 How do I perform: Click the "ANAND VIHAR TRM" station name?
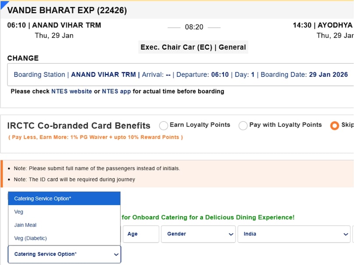coord(64,25)
